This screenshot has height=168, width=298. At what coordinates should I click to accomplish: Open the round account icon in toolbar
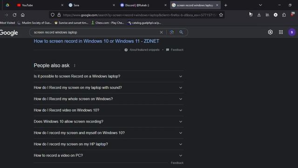point(276,15)
